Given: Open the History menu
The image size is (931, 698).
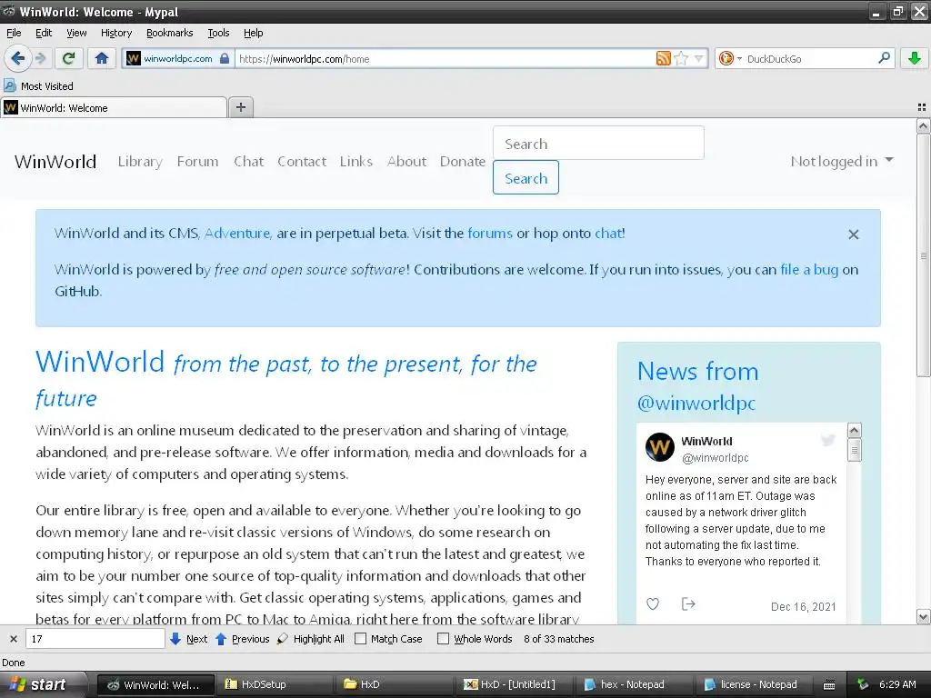Looking at the screenshot, I should click(x=115, y=33).
